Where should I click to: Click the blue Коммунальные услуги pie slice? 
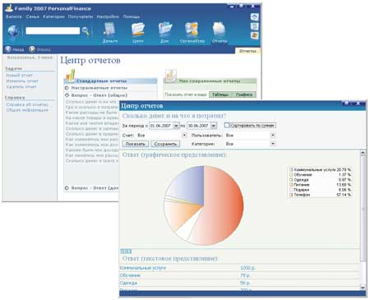click(x=189, y=187)
